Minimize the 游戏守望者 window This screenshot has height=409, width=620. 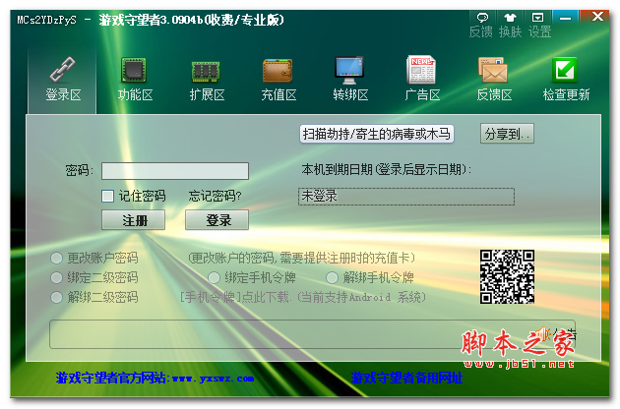[x=566, y=18]
